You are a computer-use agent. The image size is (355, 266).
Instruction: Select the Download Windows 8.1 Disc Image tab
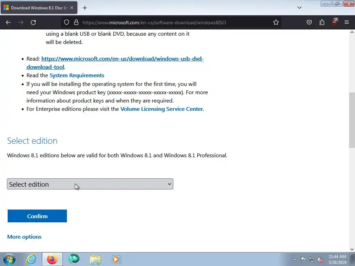coord(39,8)
